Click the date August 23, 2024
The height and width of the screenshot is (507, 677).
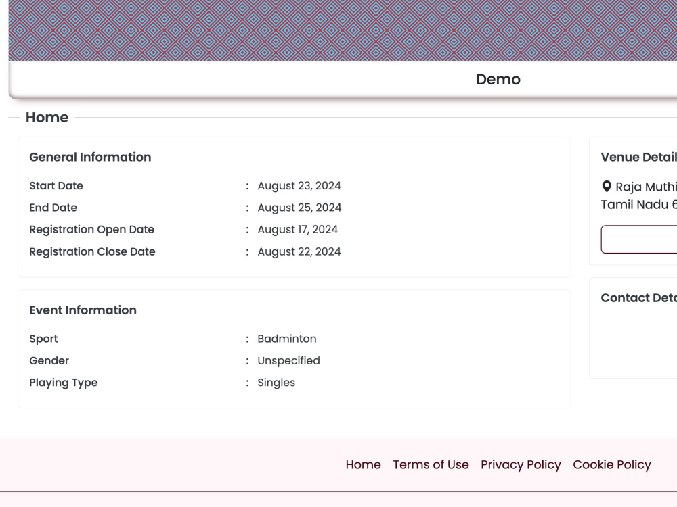pyautogui.click(x=299, y=186)
